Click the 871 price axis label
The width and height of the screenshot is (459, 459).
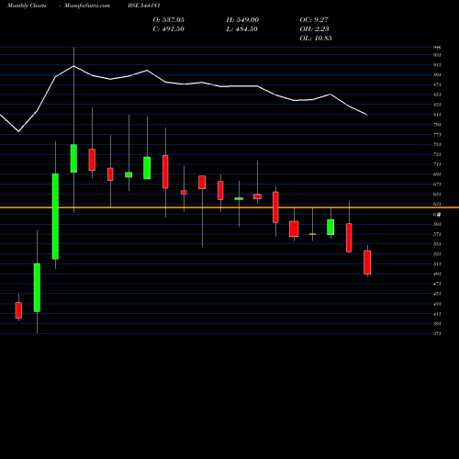[437, 84]
